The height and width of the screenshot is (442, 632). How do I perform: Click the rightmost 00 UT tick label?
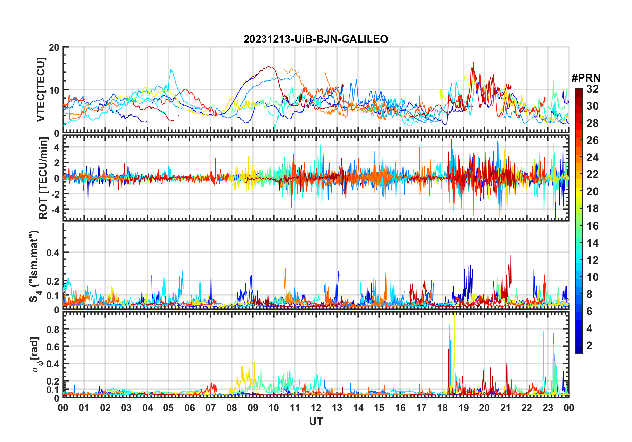click(x=569, y=408)
